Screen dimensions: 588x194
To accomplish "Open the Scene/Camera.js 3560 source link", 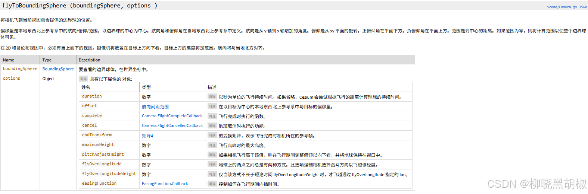I will coord(567,7).
